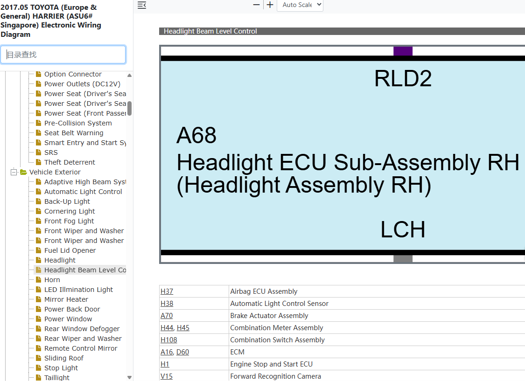525x381 pixels.
Task: Collapse the Vehicle Exterior folder
Action: (14, 172)
